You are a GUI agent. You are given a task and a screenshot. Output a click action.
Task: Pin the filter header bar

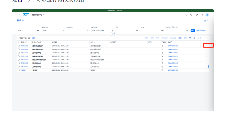[x=115, y=34]
